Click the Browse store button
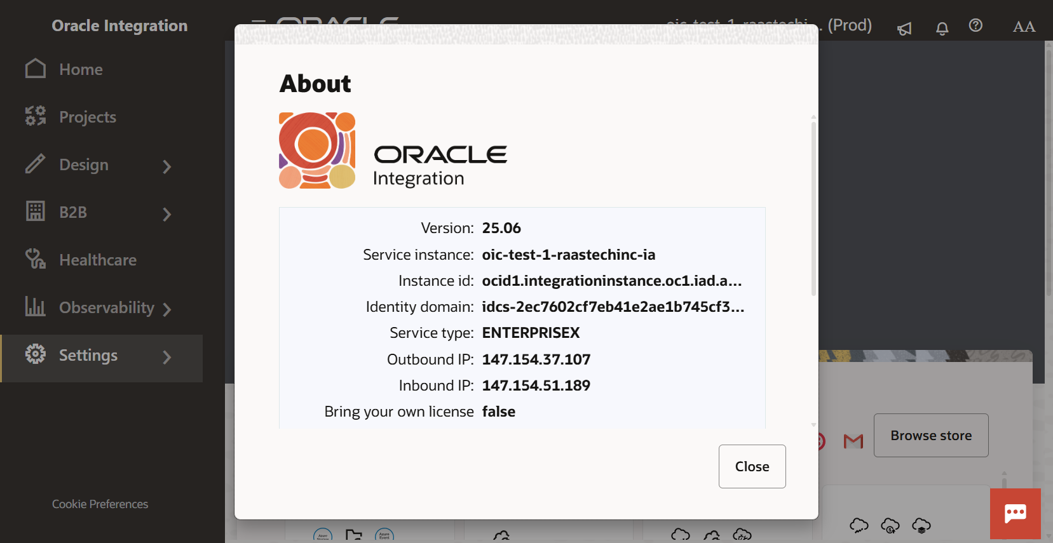 pos(930,436)
